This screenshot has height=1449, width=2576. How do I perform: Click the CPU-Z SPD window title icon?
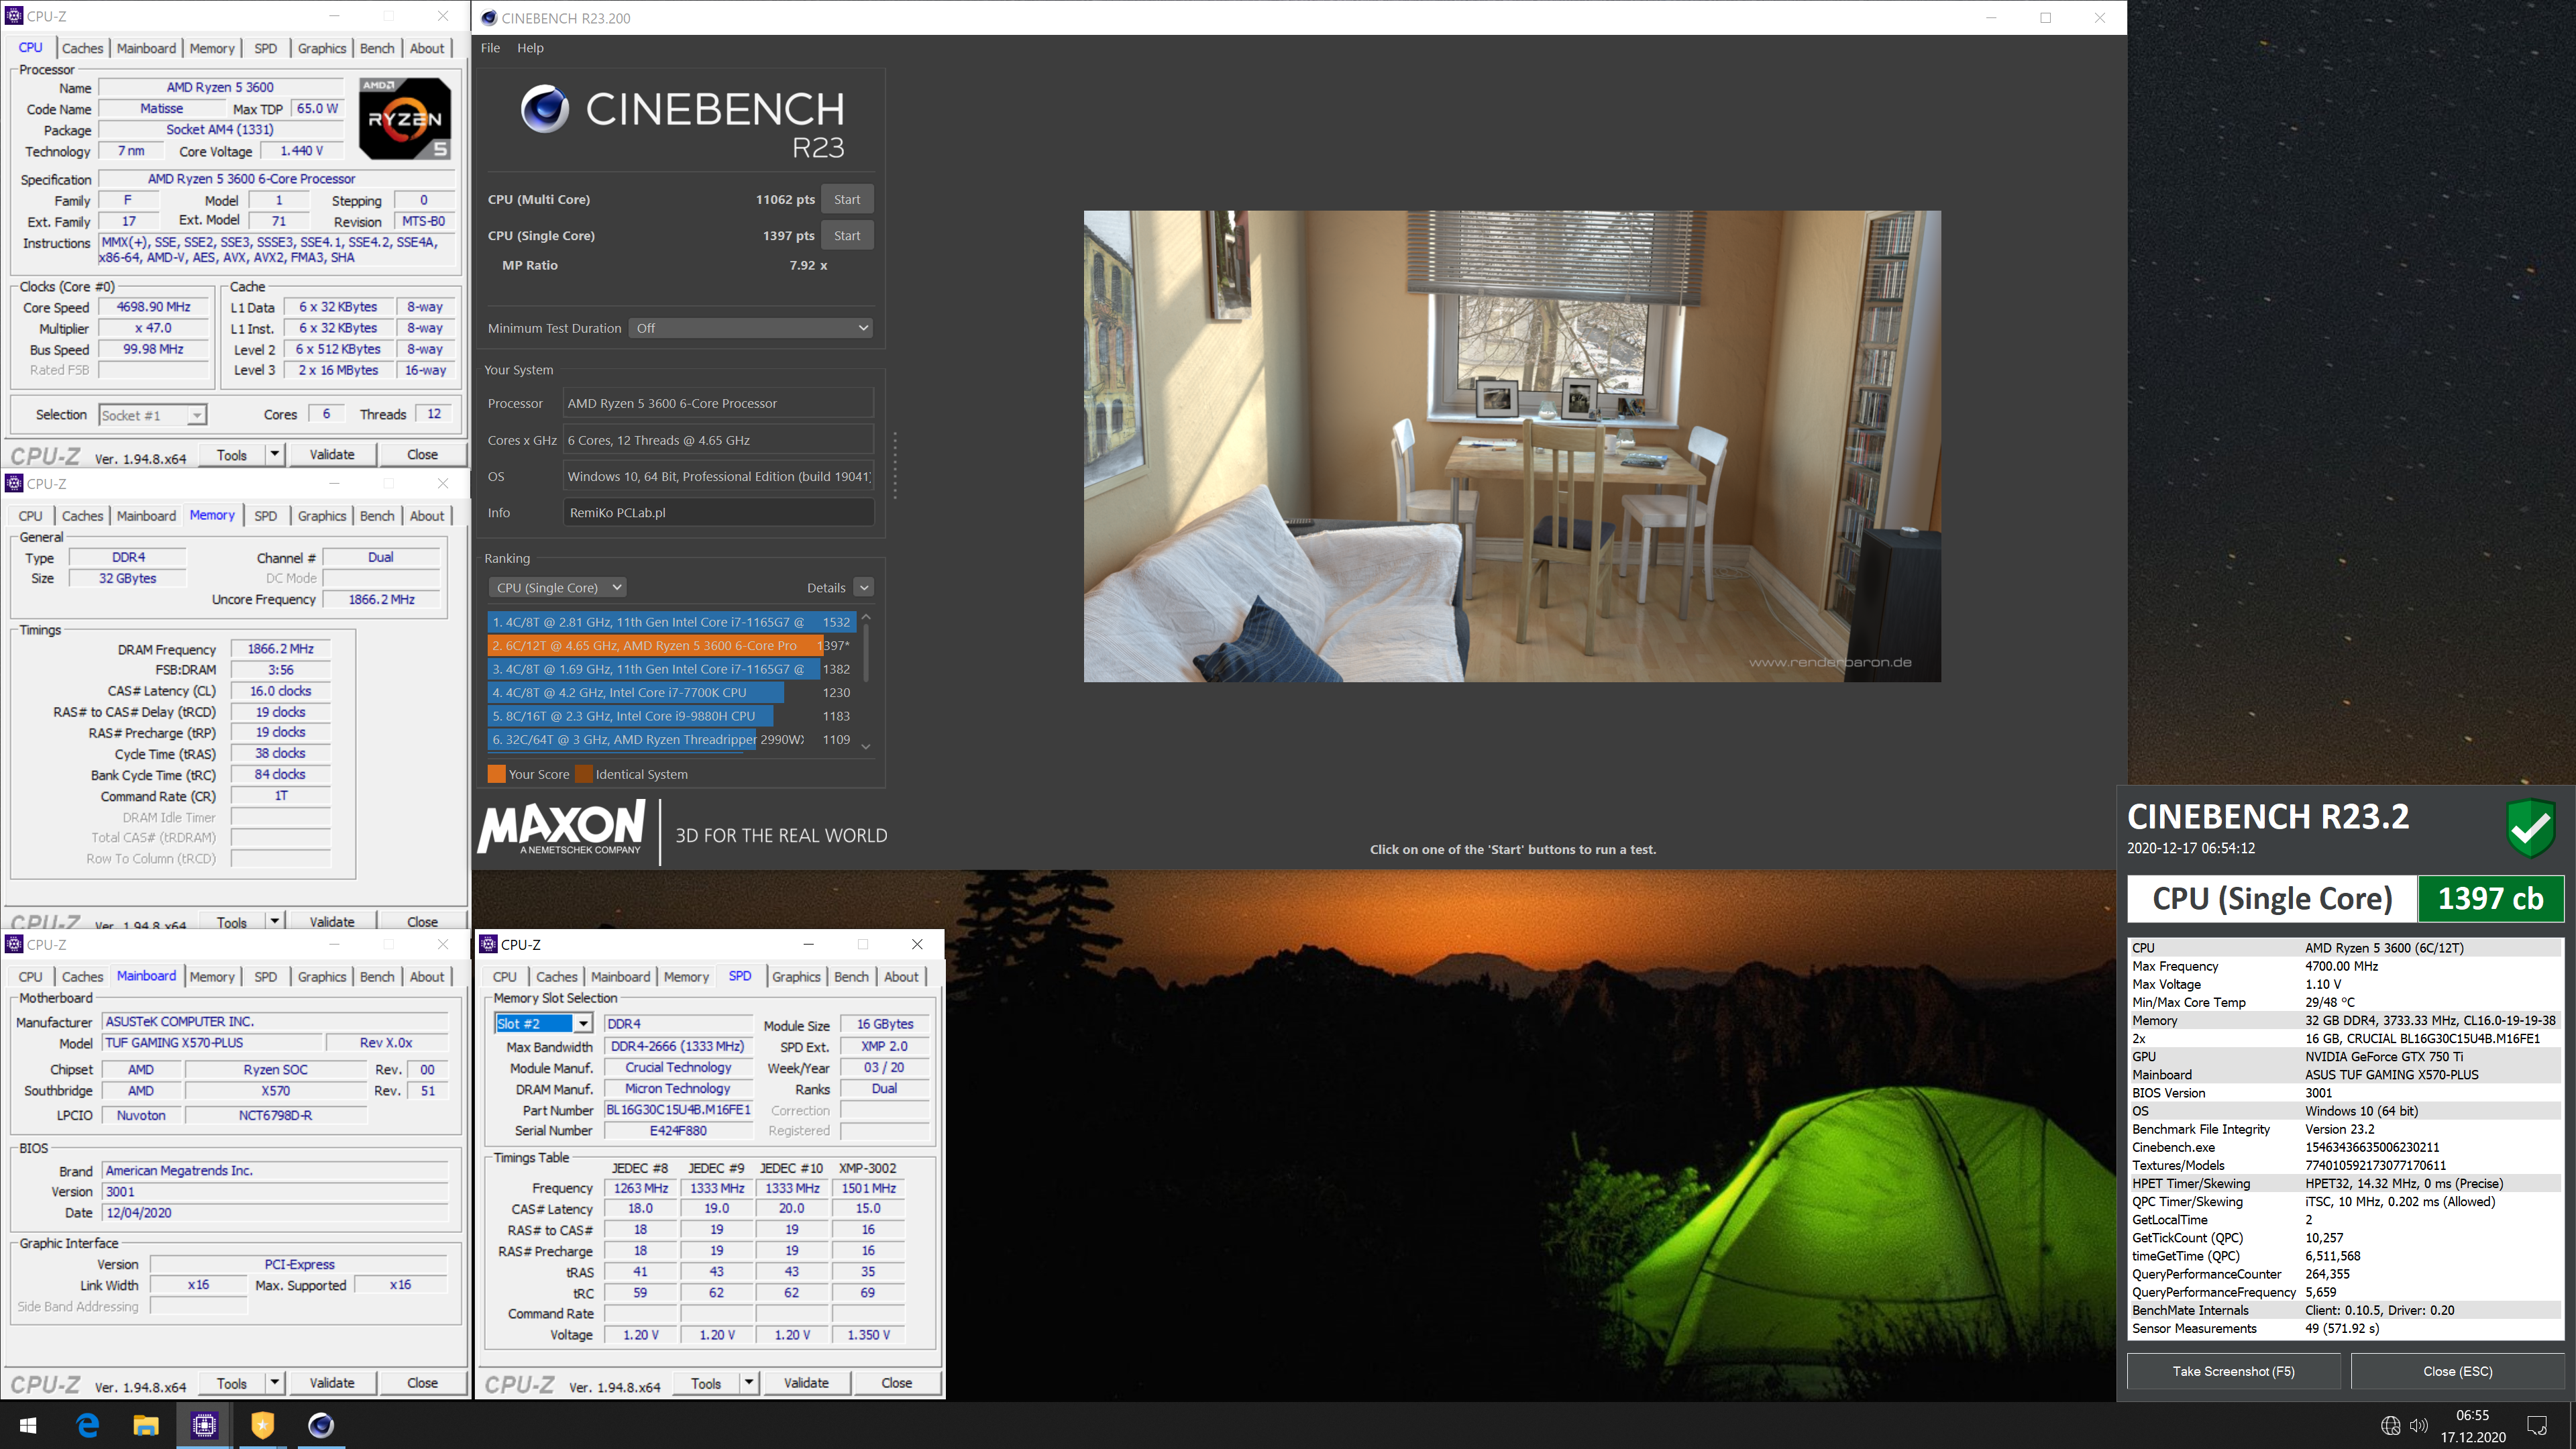click(x=488, y=944)
